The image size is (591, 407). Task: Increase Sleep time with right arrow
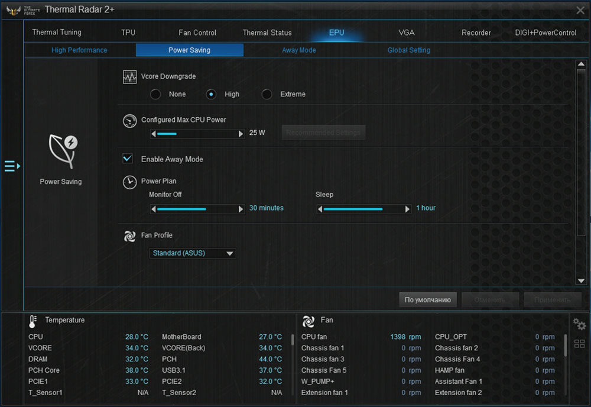407,209
